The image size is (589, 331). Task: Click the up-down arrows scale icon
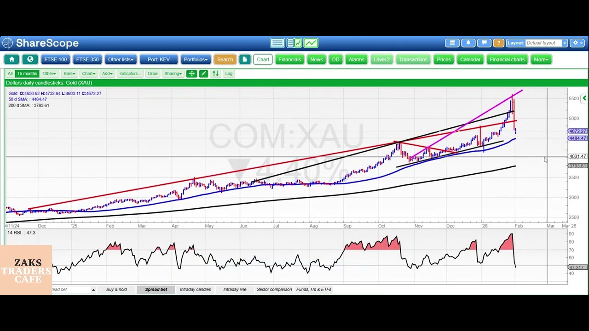coord(215,74)
